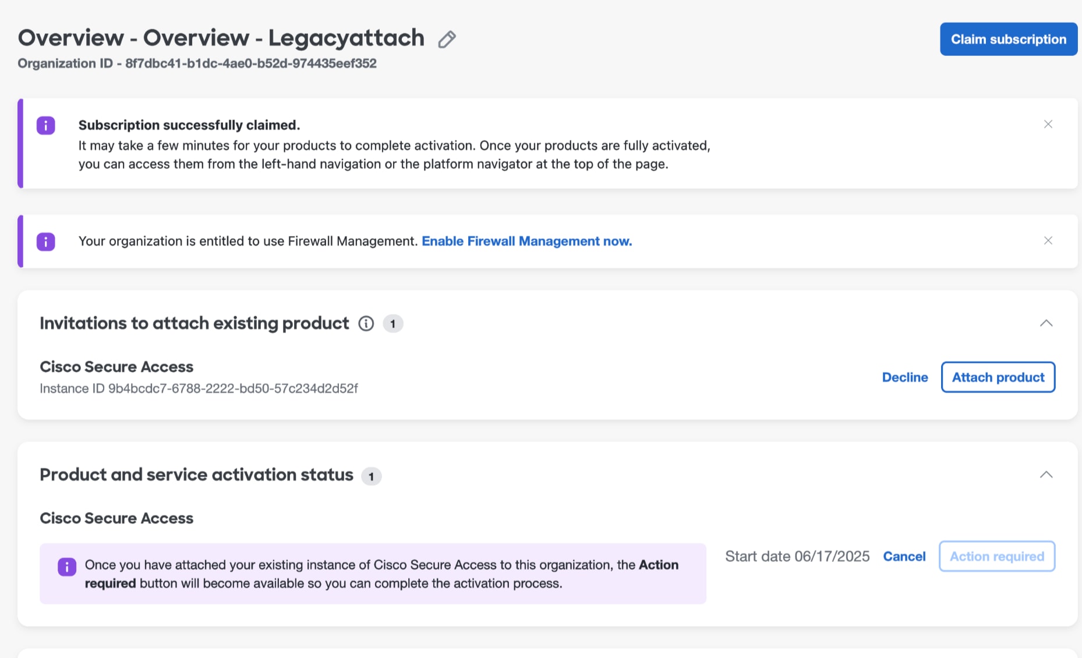This screenshot has width=1082, height=658.
Task: Click Cisco Secure Access name under activation status
Action: coord(116,518)
